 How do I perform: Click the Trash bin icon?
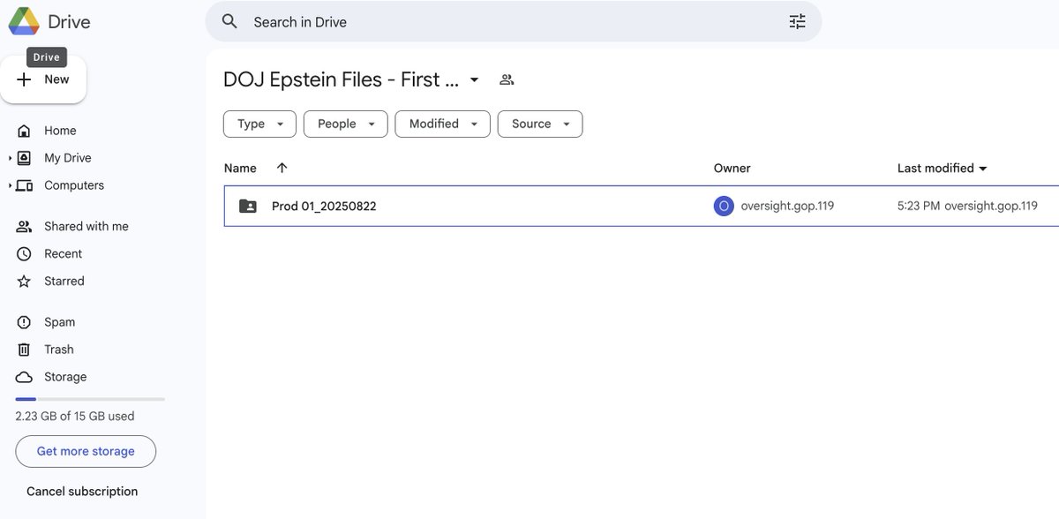(x=25, y=350)
